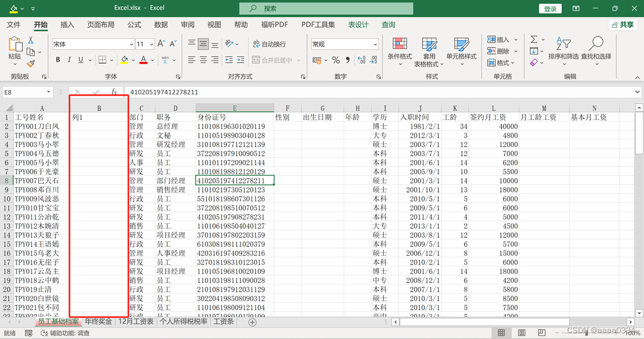Toggle 自动换行 wrap text
Screen dimensions: 644x339
point(269,44)
